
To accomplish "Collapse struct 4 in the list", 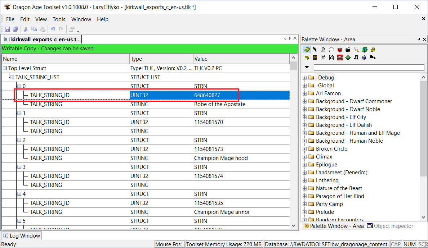I will click(x=19, y=194).
